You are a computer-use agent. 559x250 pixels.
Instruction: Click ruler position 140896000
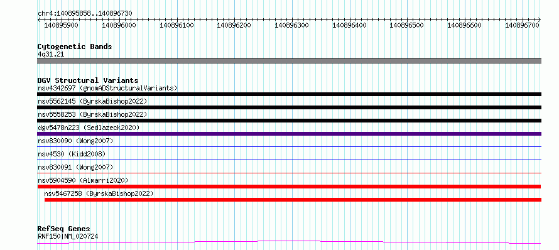(x=119, y=25)
